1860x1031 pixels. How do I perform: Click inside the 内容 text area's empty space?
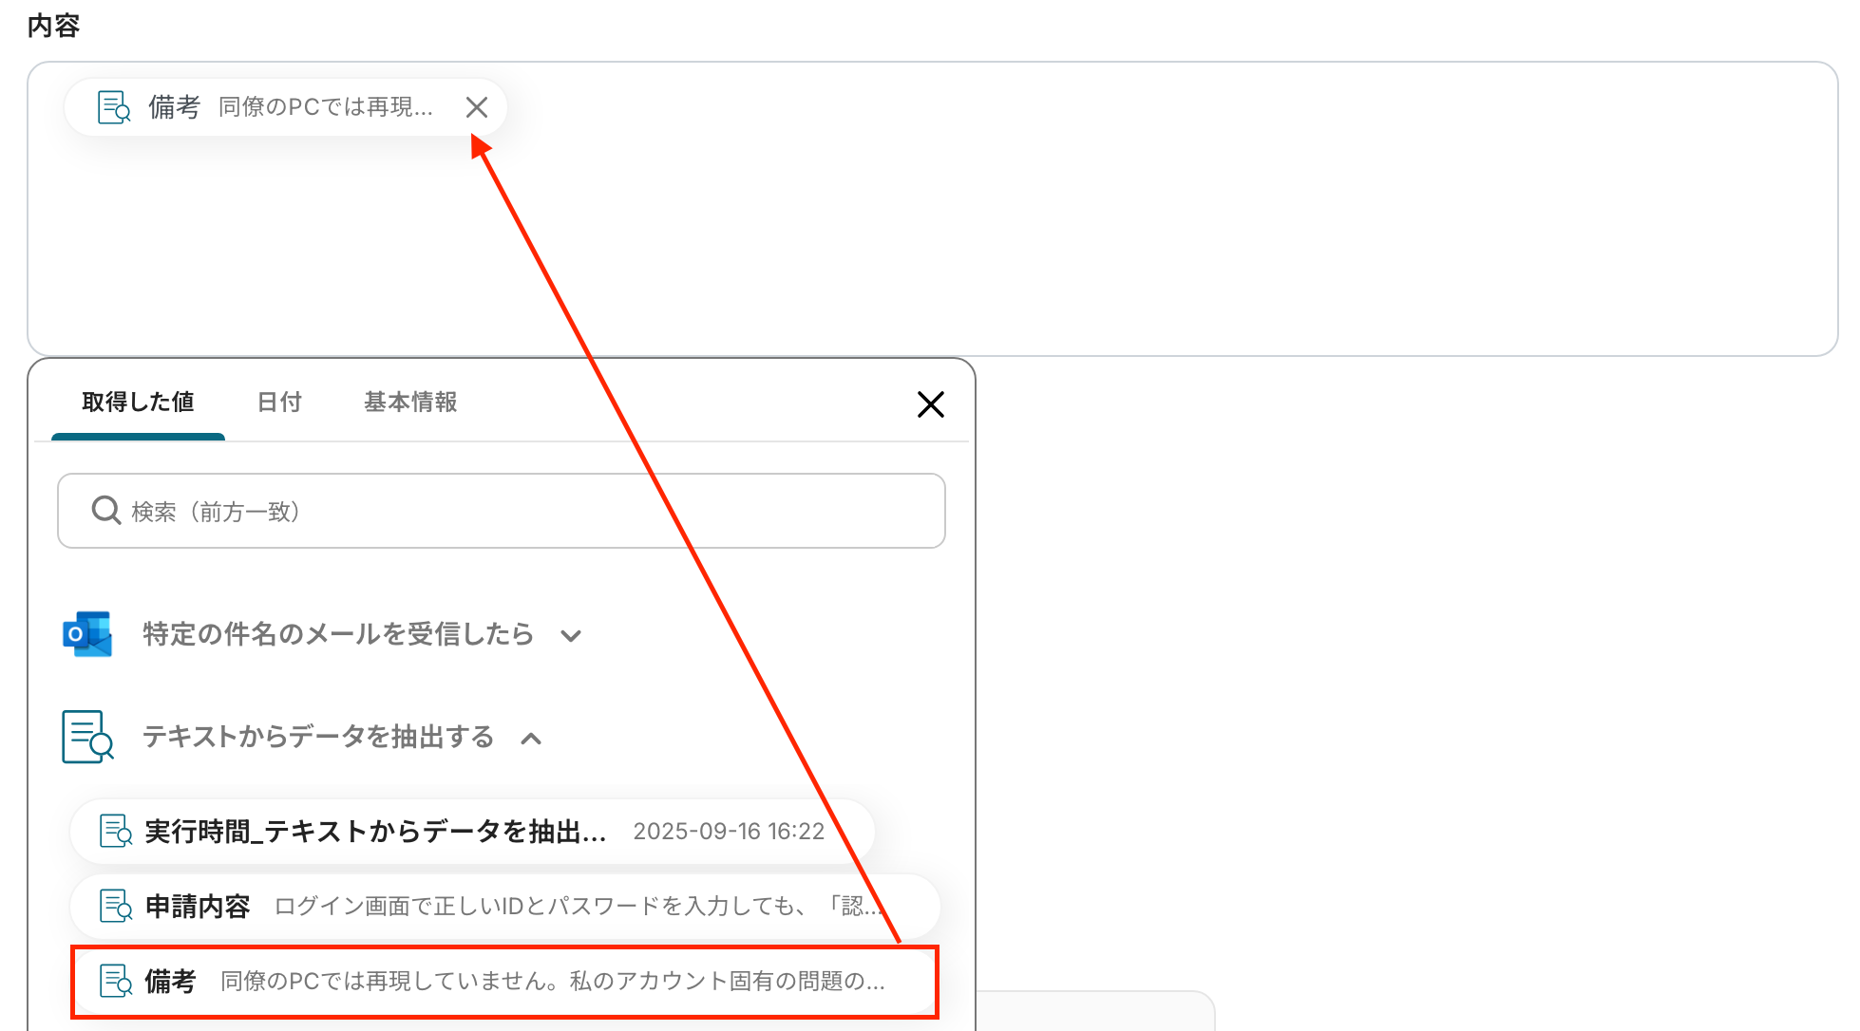1045,237
